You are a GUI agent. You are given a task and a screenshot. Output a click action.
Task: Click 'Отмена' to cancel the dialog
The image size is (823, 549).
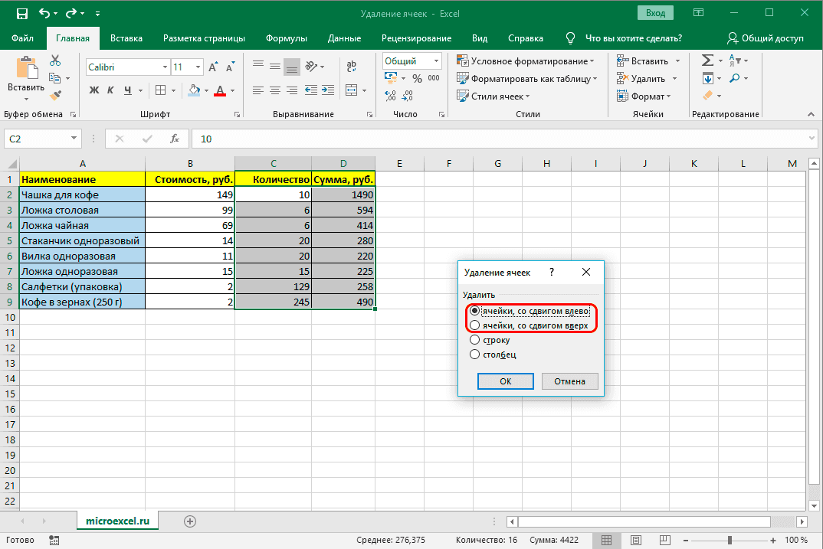[x=569, y=381]
